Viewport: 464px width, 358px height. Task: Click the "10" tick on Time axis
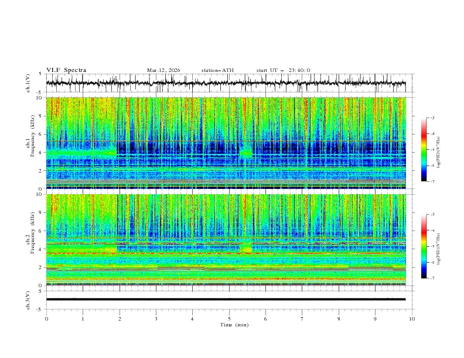pos(412,319)
